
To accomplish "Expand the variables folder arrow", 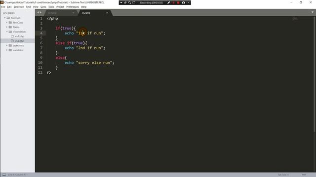I will point(7,50).
